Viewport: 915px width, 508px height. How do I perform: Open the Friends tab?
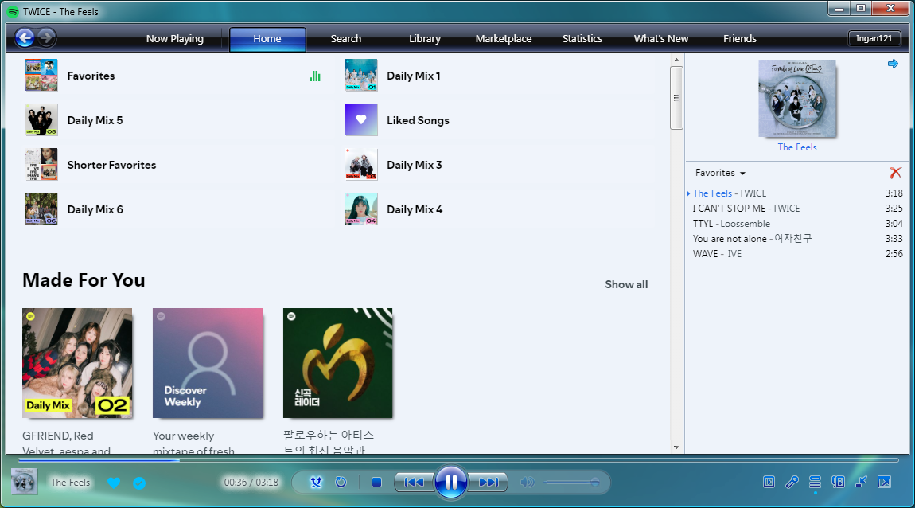click(x=740, y=38)
